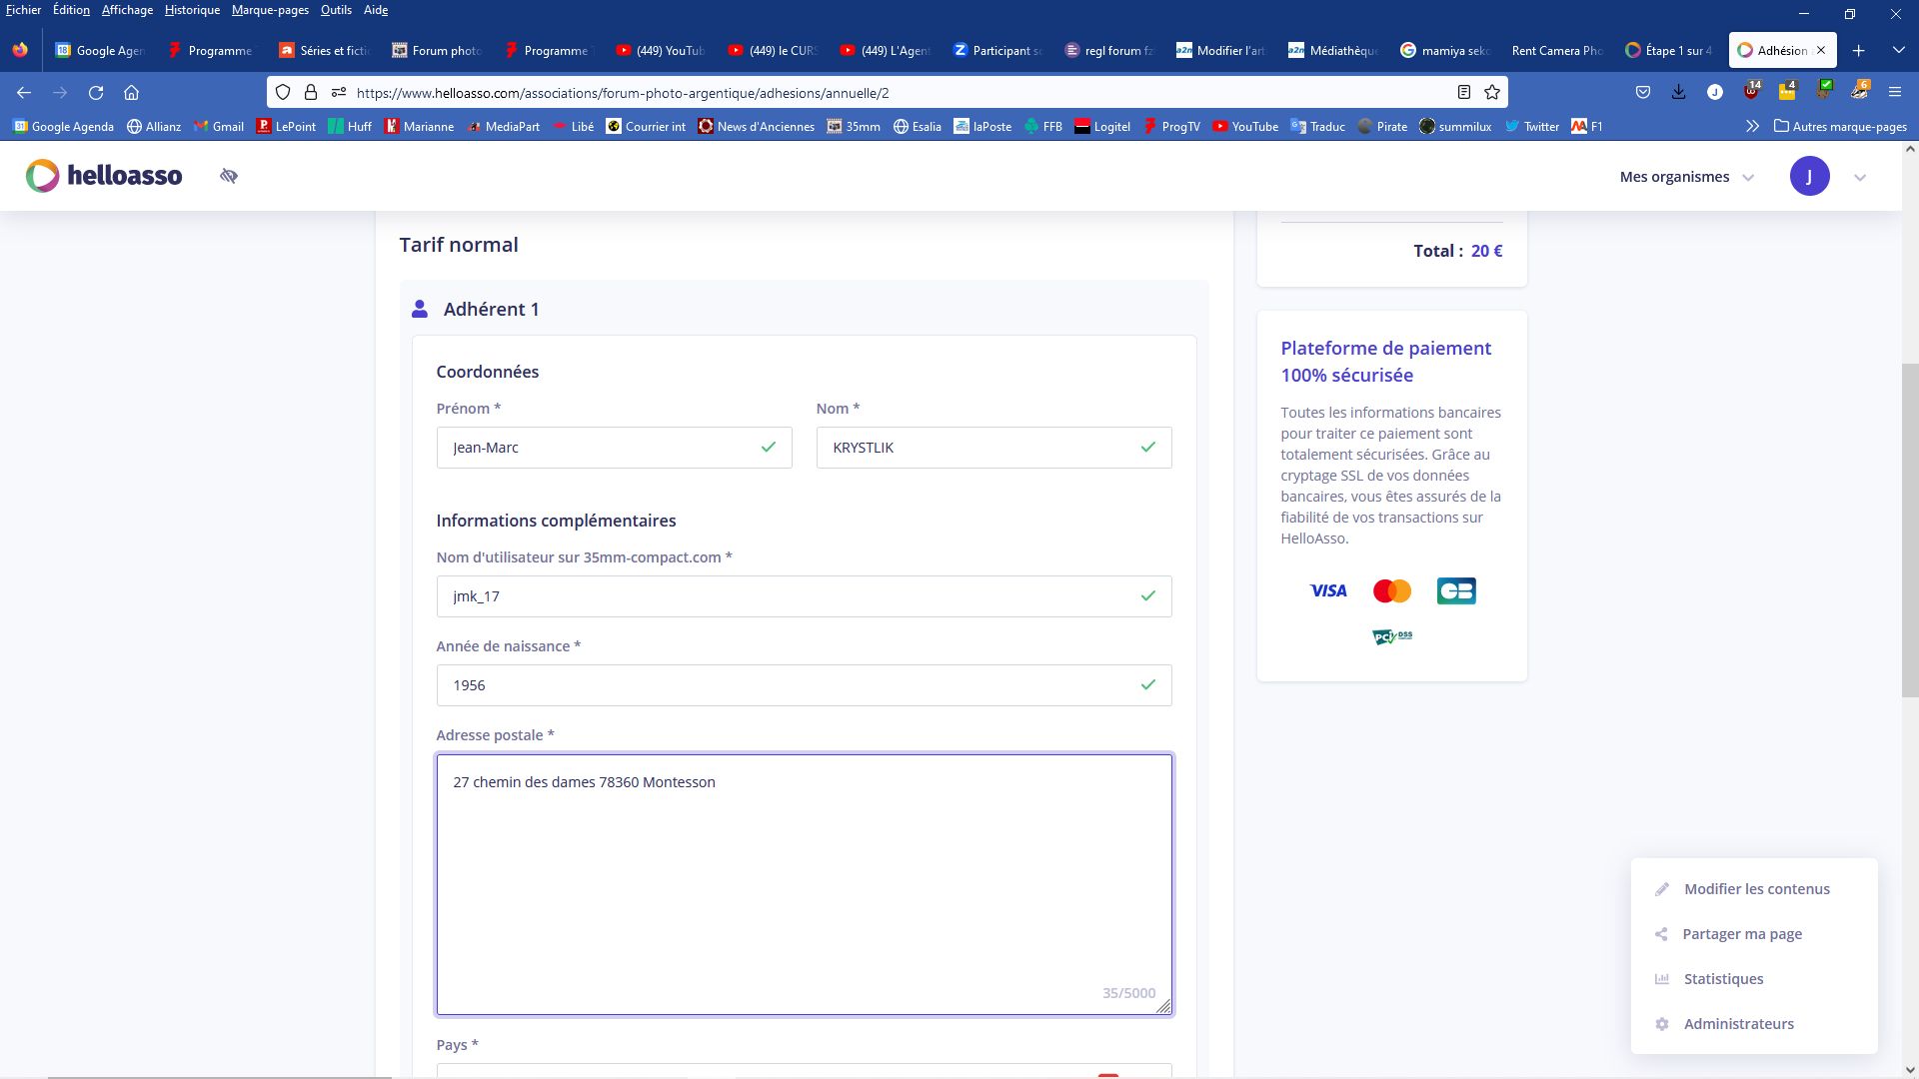Open the Aide menu
Screen dimensions: 1919x1079
point(376,10)
